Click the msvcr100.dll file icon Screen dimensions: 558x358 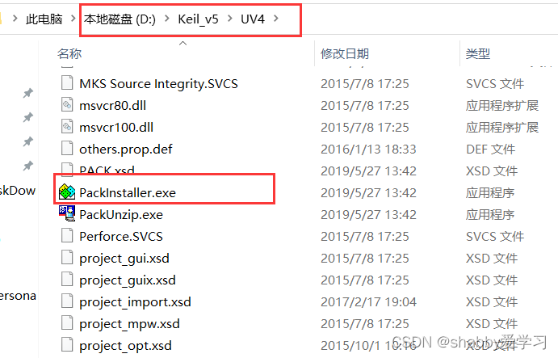pyautogui.click(x=67, y=127)
